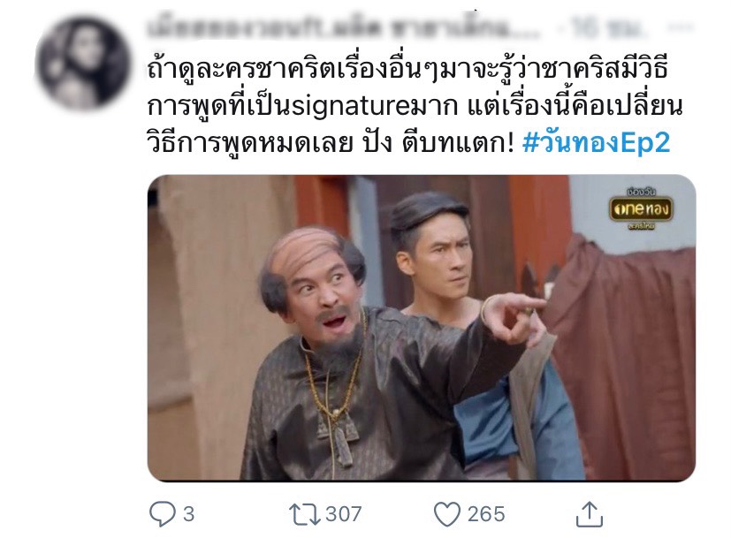Show the 265 likes count
This screenshot has height=538, width=731.
pos(486,514)
